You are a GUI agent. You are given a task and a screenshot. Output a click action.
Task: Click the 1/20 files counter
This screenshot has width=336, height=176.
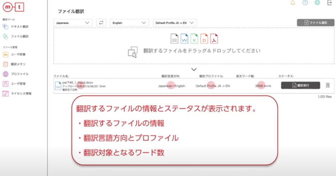(x=324, y=97)
